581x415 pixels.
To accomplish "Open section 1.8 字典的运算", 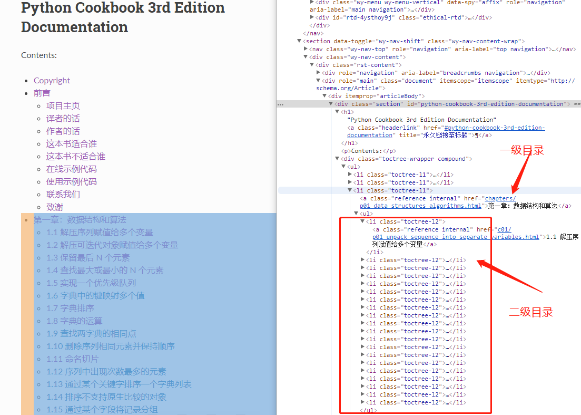I will pos(74,321).
